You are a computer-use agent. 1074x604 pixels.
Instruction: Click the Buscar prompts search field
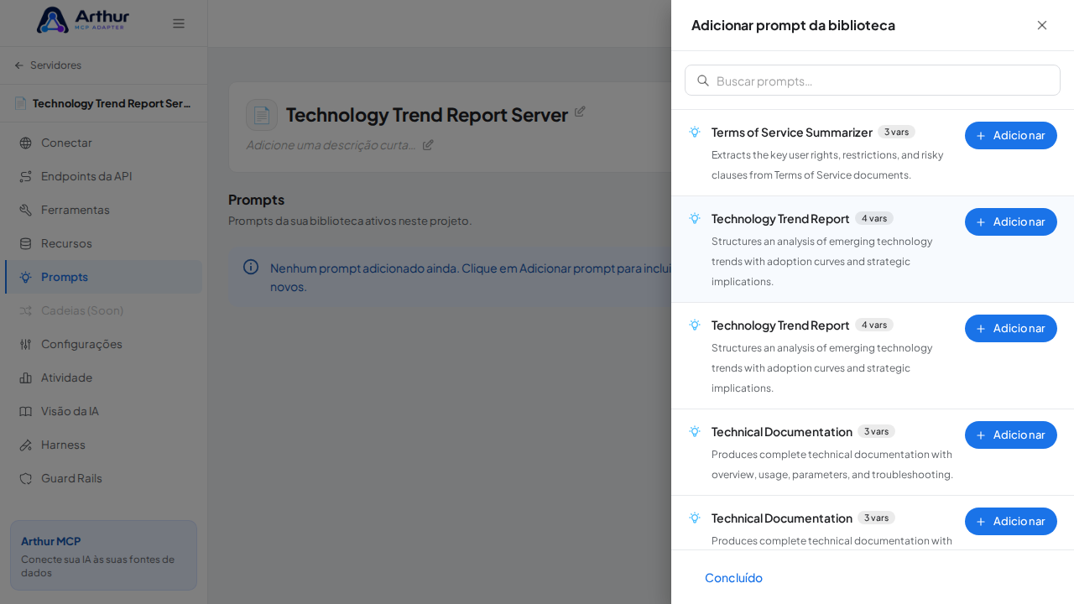873,81
